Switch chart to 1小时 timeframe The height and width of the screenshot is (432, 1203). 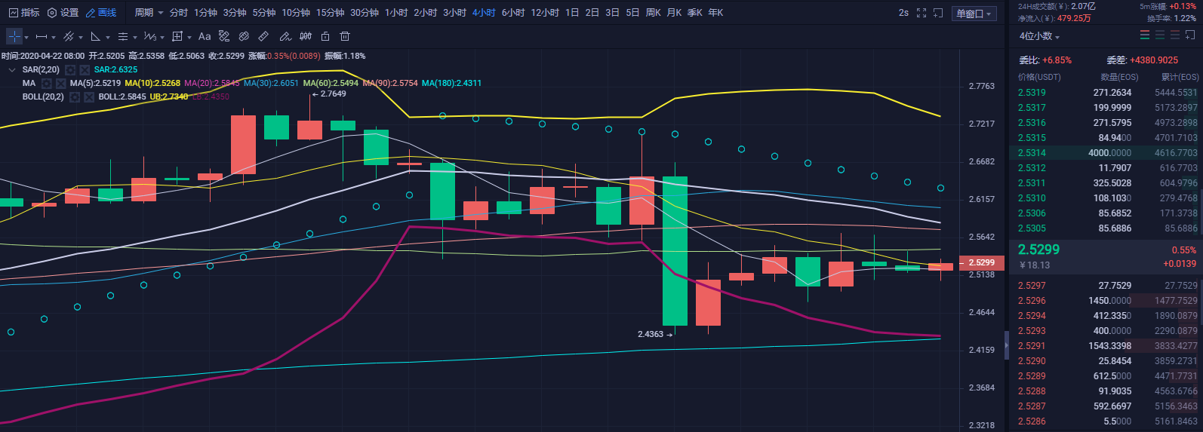396,13
